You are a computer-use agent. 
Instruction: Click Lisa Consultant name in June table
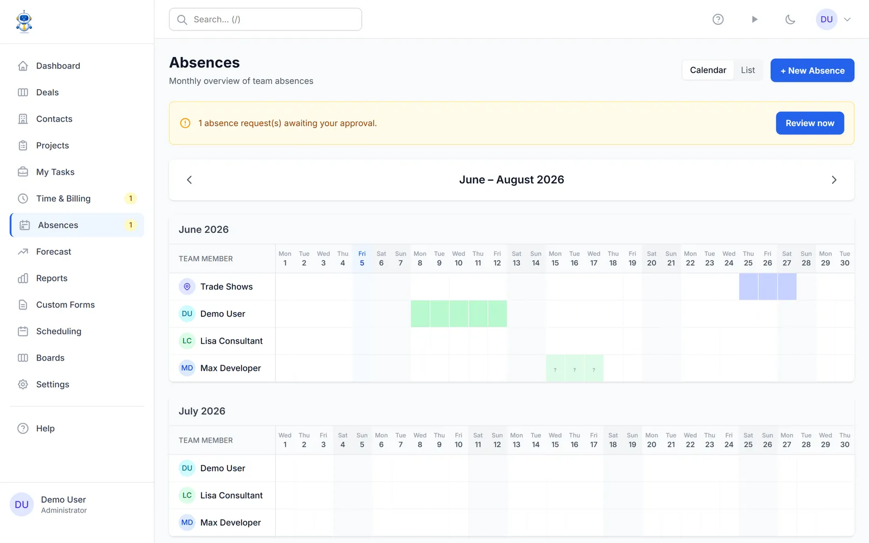coord(231,341)
